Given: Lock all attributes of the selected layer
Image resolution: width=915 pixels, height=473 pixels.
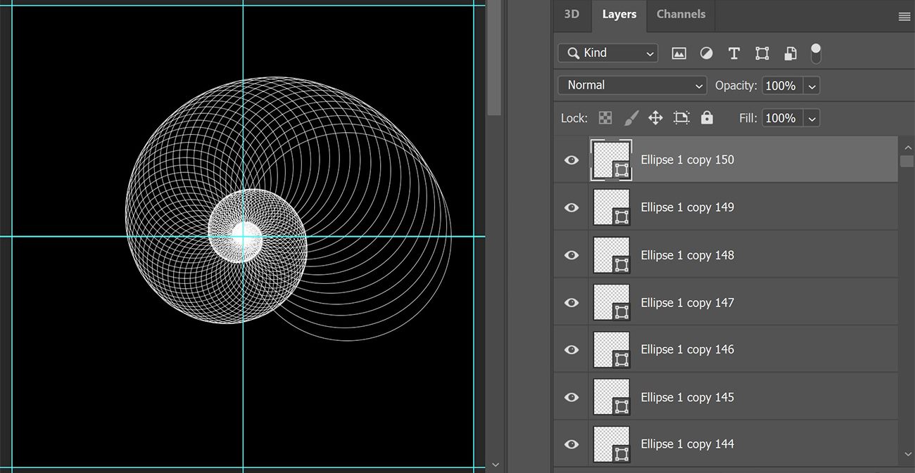Looking at the screenshot, I should coord(707,117).
